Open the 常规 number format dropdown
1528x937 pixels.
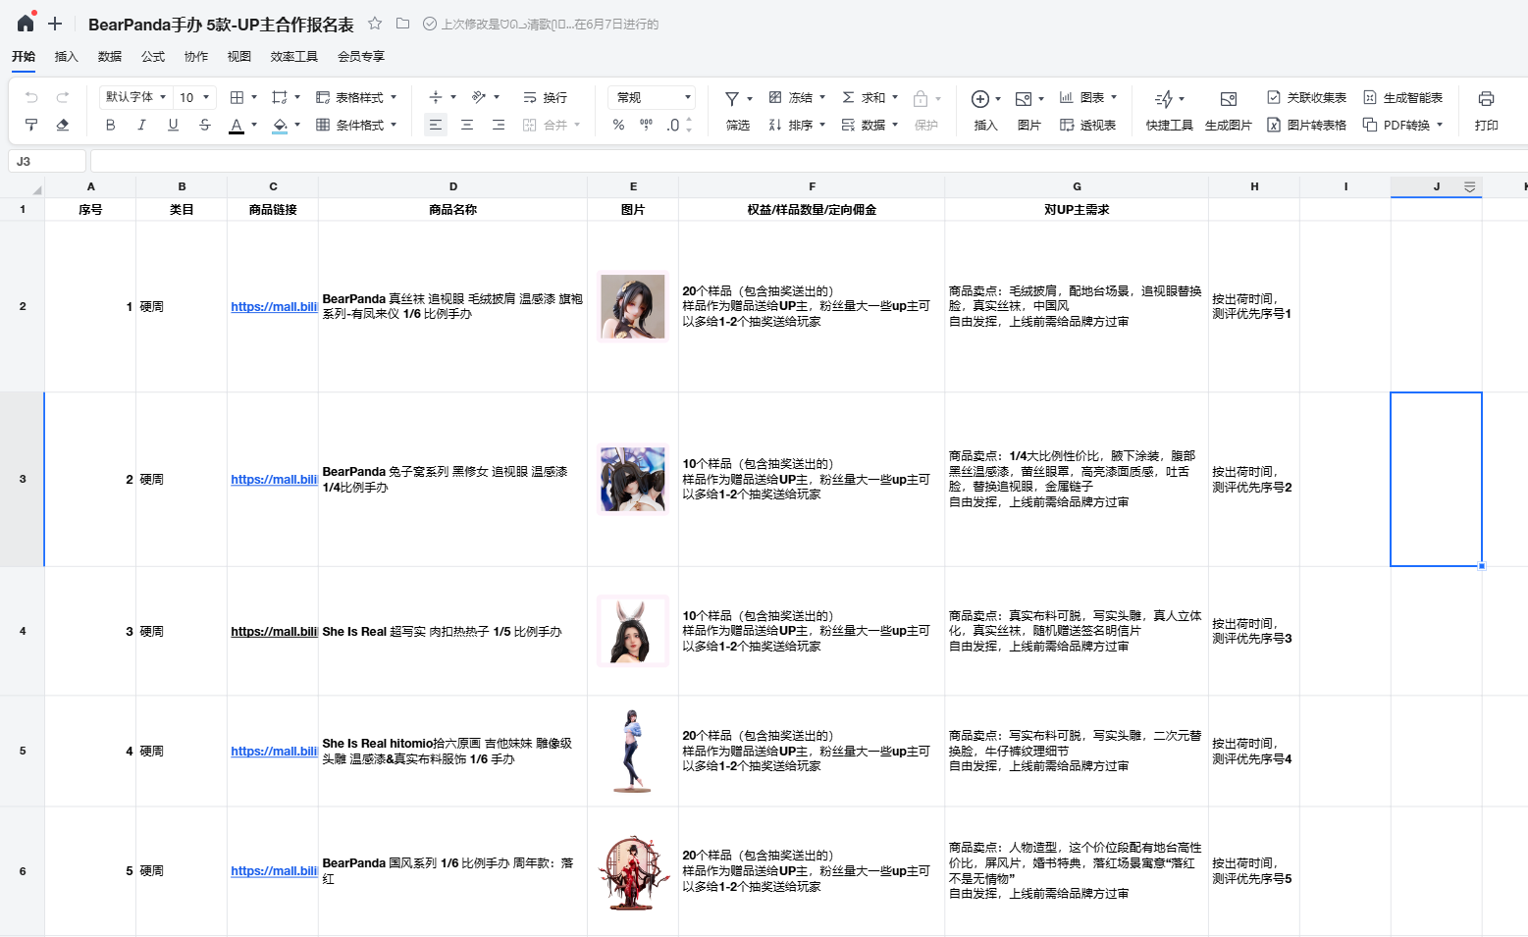click(x=652, y=97)
